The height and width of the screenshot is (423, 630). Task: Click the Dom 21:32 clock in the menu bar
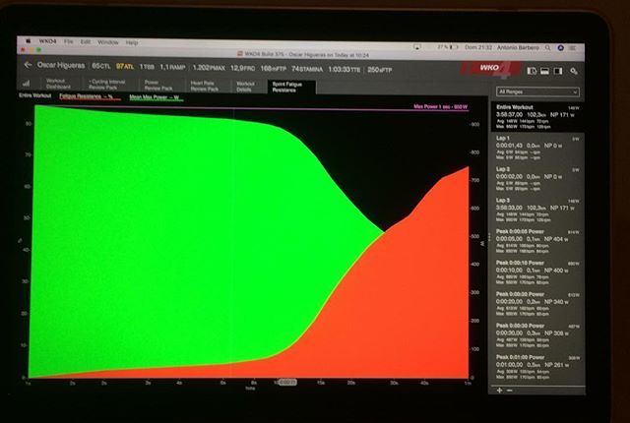478,47
